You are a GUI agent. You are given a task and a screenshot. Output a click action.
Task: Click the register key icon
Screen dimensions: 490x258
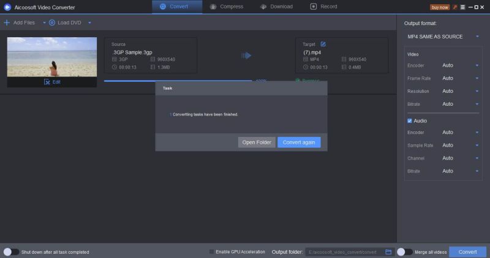pyautogui.click(x=454, y=7)
